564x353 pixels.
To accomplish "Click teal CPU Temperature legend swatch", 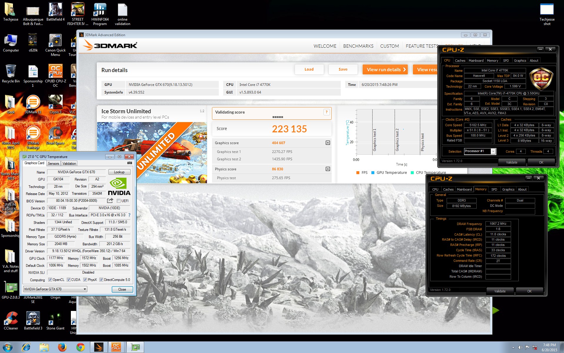I will click(x=412, y=173).
